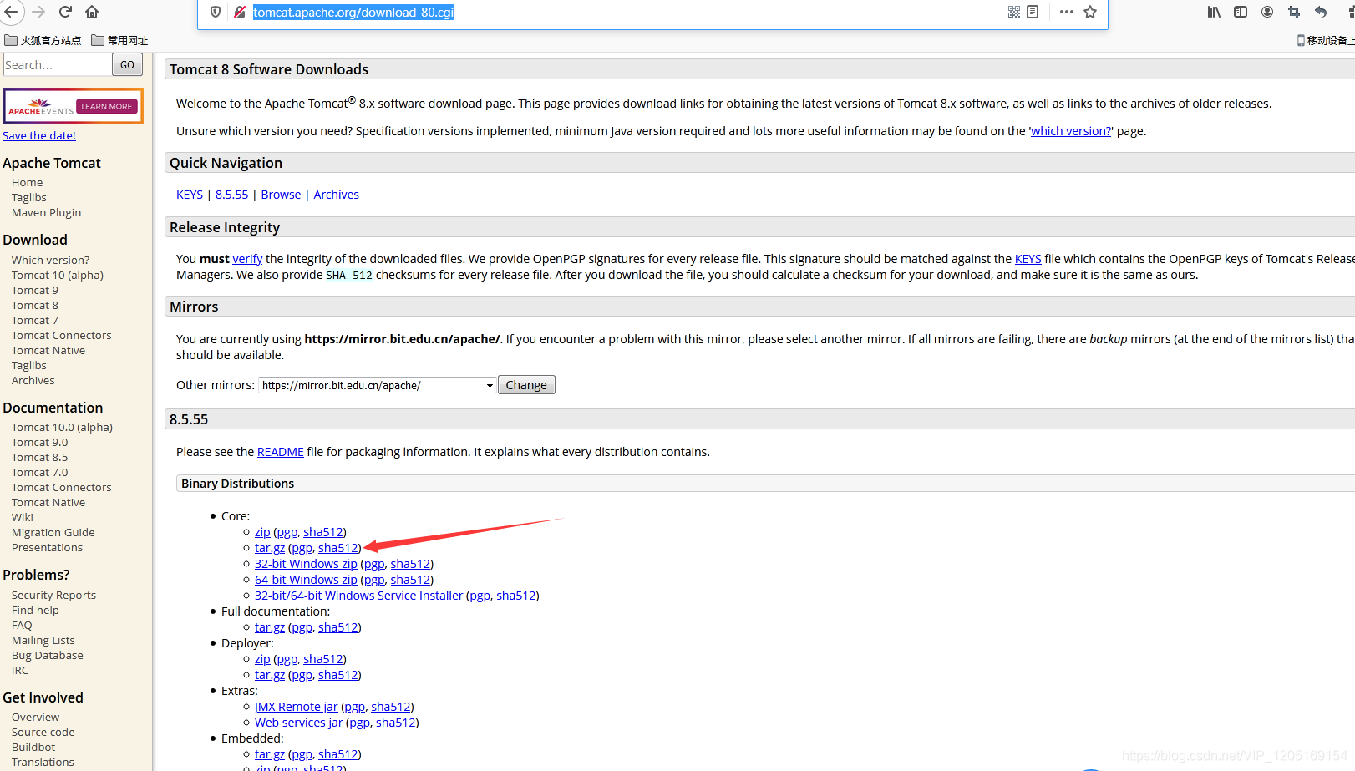Image resolution: width=1355 pixels, height=771 pixels.
Task: Download the 32-bit Windows zip
Action: [306, 564]
